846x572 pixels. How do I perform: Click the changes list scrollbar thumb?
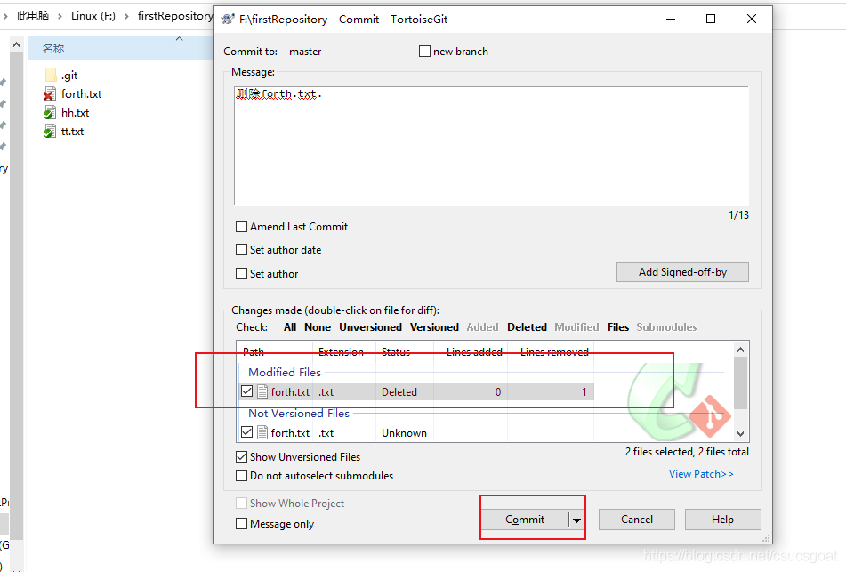pyautogui.click(x=740, y=383)
